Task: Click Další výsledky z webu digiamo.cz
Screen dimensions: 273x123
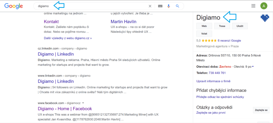Action: pyautogui.click(x=68, y=38)
